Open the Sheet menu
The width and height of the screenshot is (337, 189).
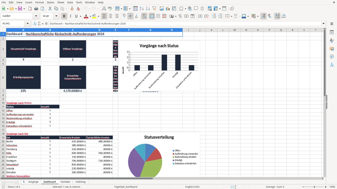click(61, 2)
